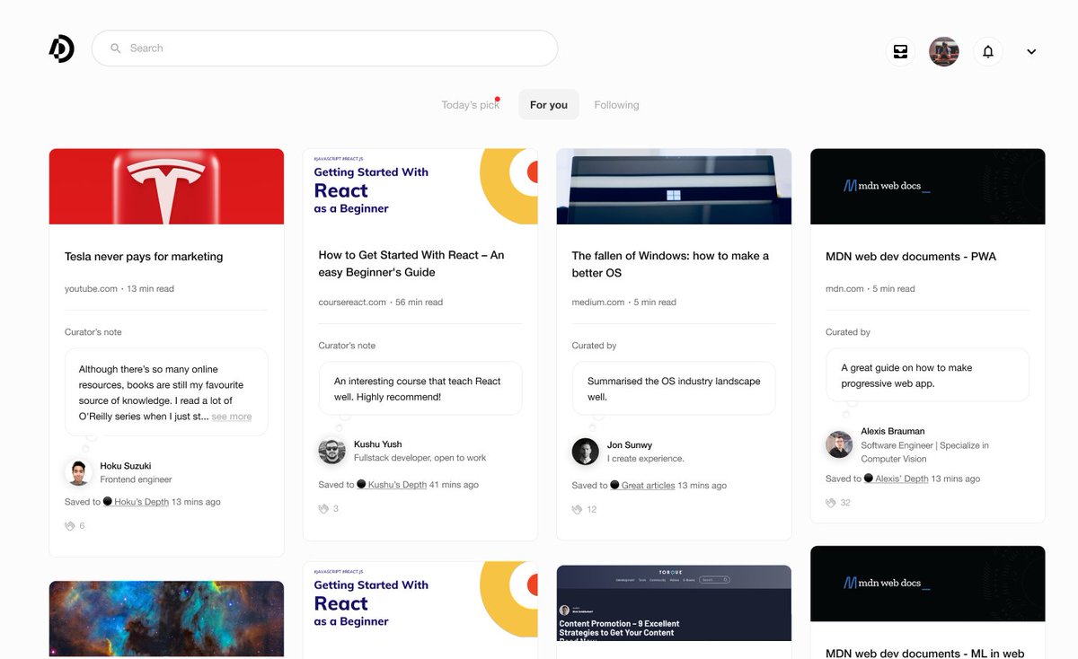Viewport: 1078px width, 659px height.
Task: Open the profile photo avatar in header
Action: (x=944, y=51)
